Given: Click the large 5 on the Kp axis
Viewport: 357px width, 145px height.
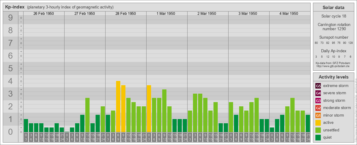Looking at the screenshot, I should 10,68.
